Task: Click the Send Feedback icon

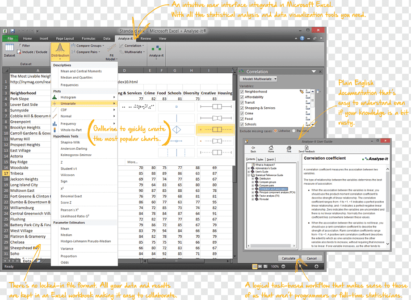Action: click(306, 148)
